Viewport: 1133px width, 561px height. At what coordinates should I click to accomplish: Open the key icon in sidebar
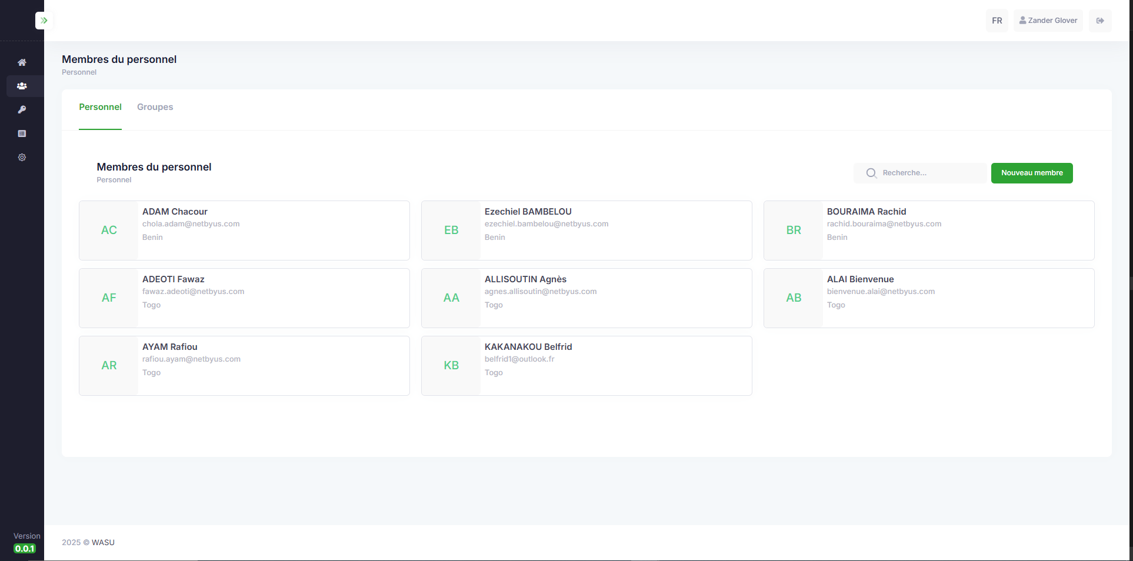coord(22,109)
